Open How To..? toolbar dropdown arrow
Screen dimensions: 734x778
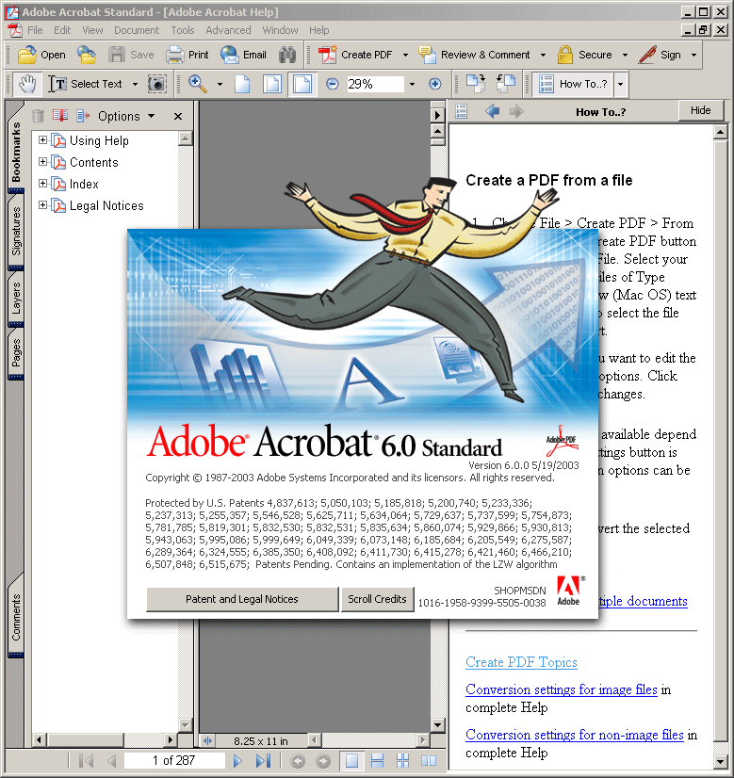click(x=620, y=84)
